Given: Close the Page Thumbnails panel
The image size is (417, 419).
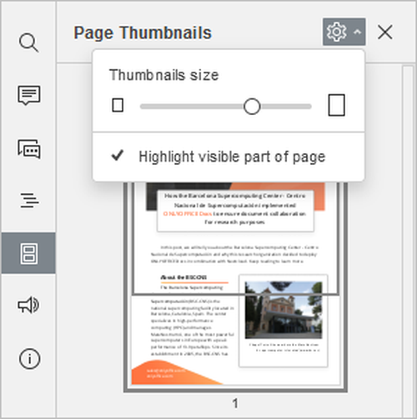Looking at the screenshot, I should (385, 32).
